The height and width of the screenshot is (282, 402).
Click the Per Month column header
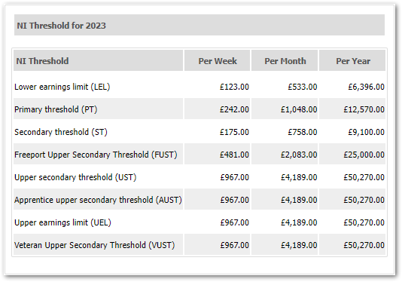[x=285, y=60]
